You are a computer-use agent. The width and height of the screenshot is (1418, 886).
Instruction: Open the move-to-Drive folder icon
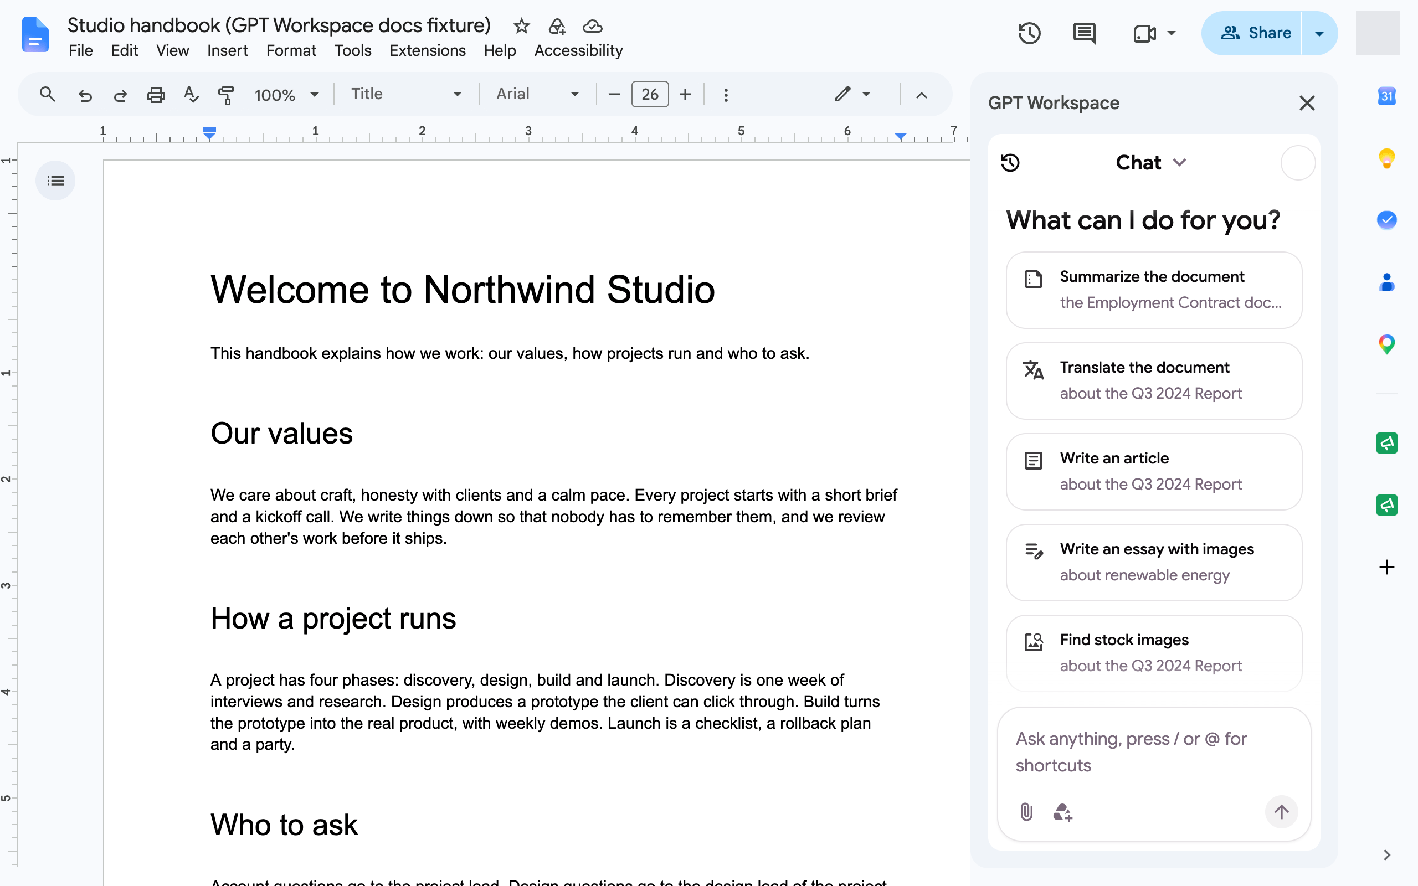coord(557,26)
